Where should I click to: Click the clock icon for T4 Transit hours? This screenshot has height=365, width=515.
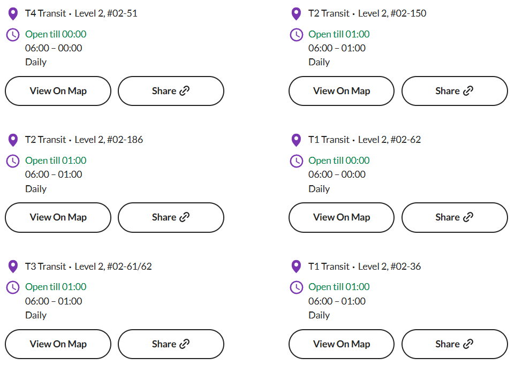(13, 35)
